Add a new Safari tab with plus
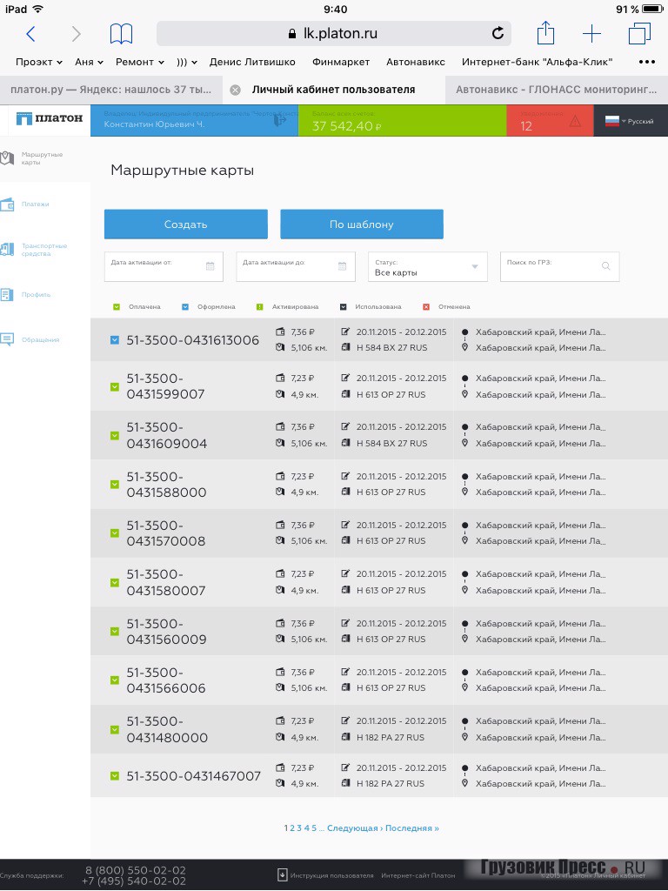The width and height of the screenshot is (668, 891). (591, 34)
